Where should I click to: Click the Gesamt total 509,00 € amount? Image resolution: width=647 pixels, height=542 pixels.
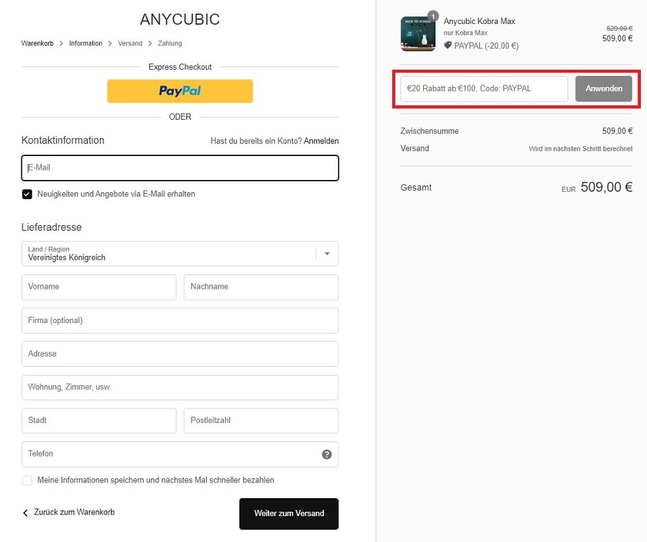[606, 188]
